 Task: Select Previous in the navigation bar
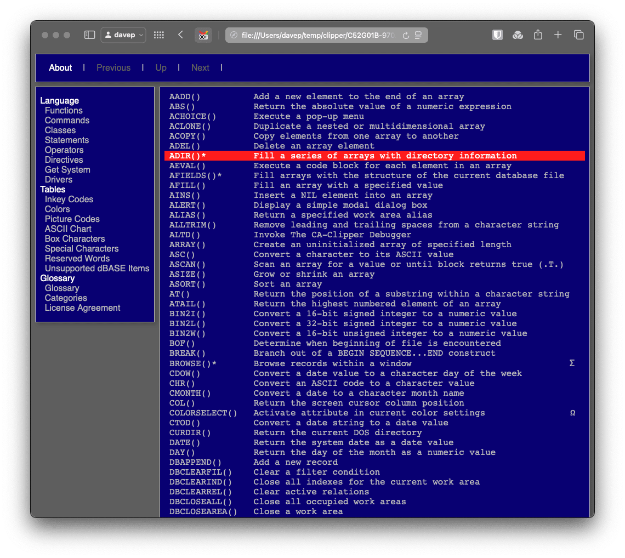[113, 68]
